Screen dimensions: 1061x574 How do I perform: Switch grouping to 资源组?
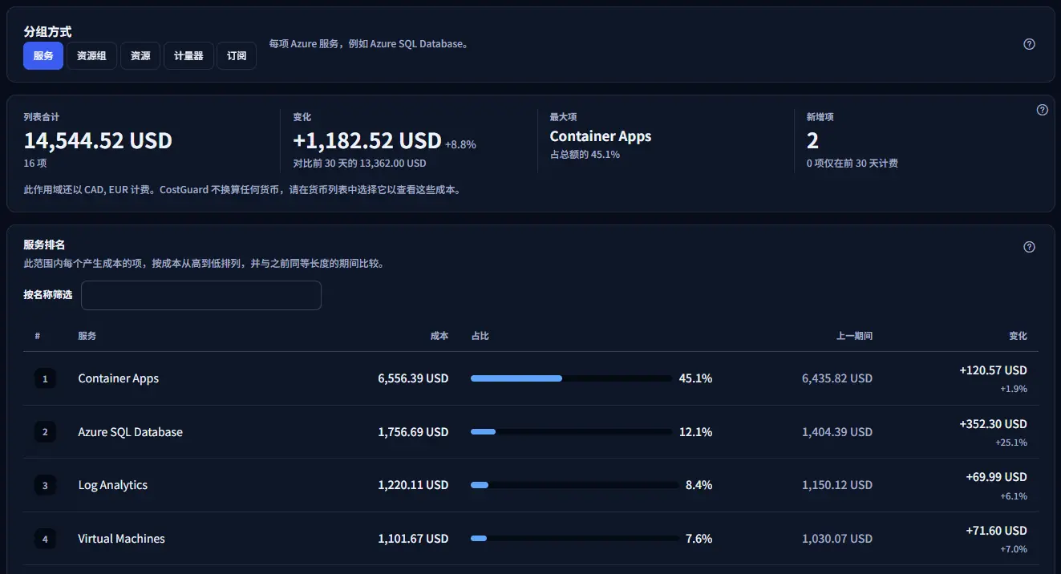point(91,56)
